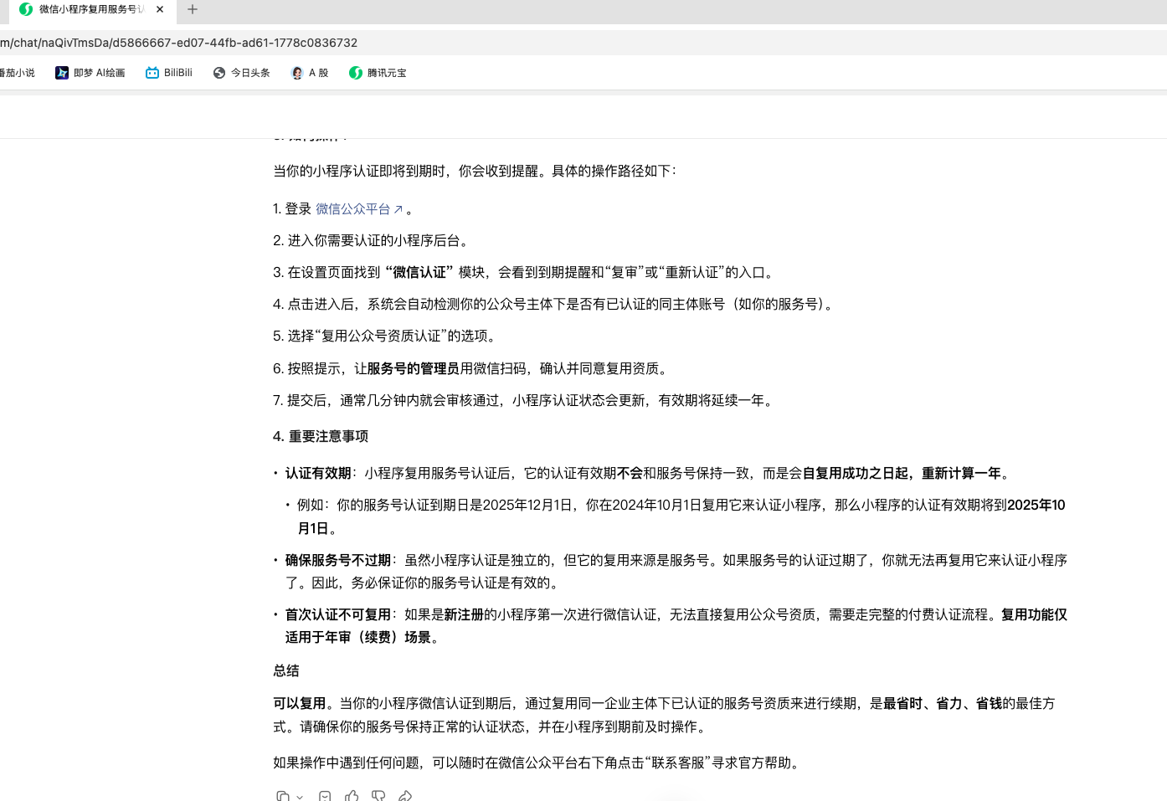Click the bold bullet label 首次认证不可复用
Image resolution: width=1167 pixels, height=801 pixels.
(x=338, y=614)
